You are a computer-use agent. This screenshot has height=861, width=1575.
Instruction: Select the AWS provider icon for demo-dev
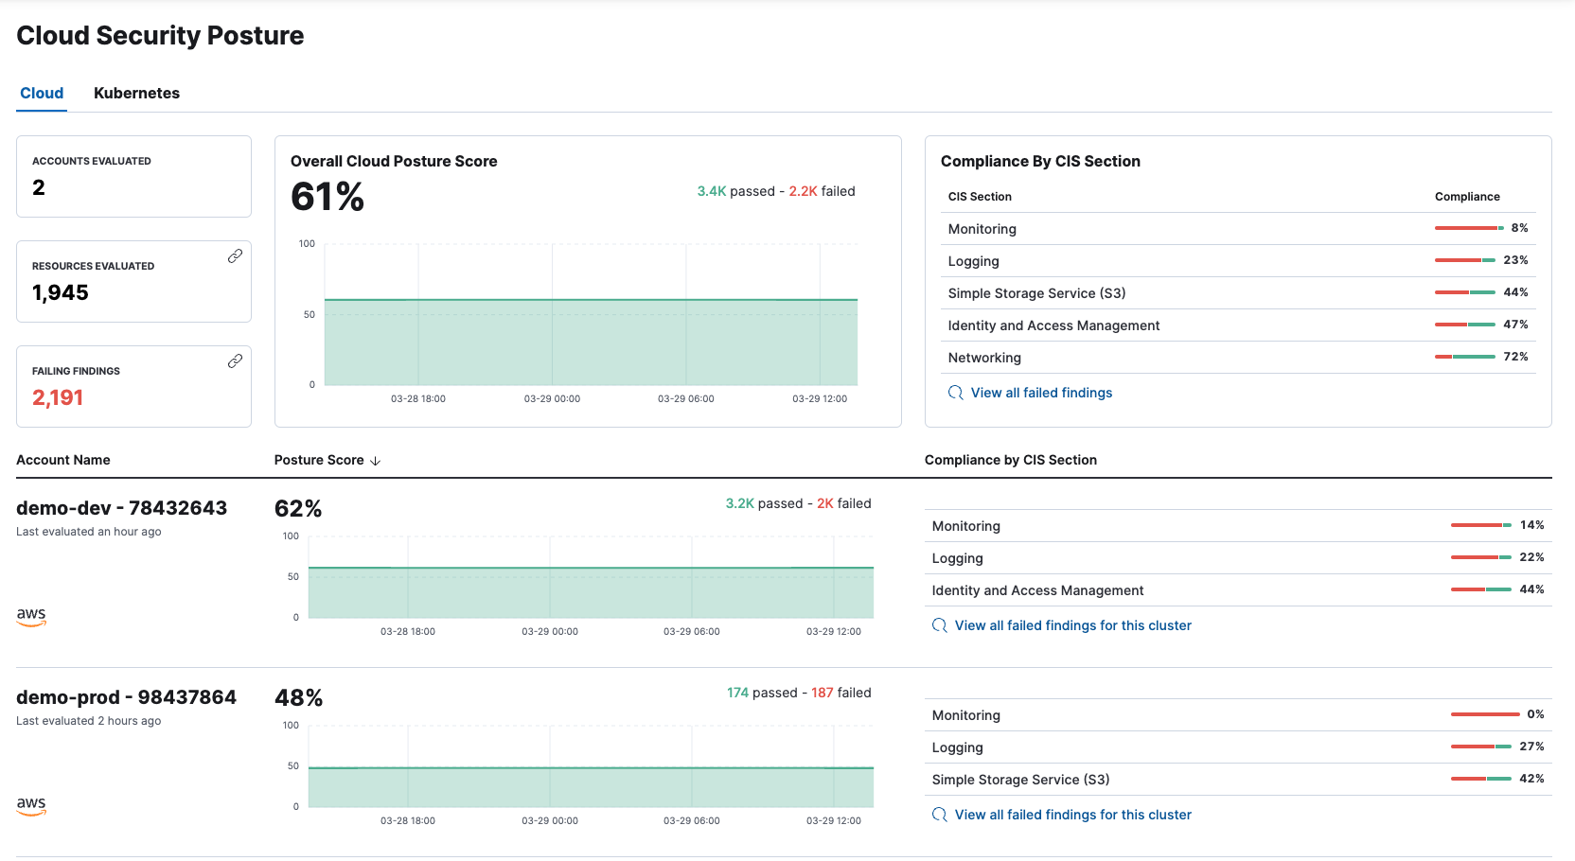click(x=30, y=616)
